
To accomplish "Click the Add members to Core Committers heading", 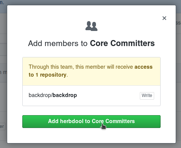I will coord(91,43).
